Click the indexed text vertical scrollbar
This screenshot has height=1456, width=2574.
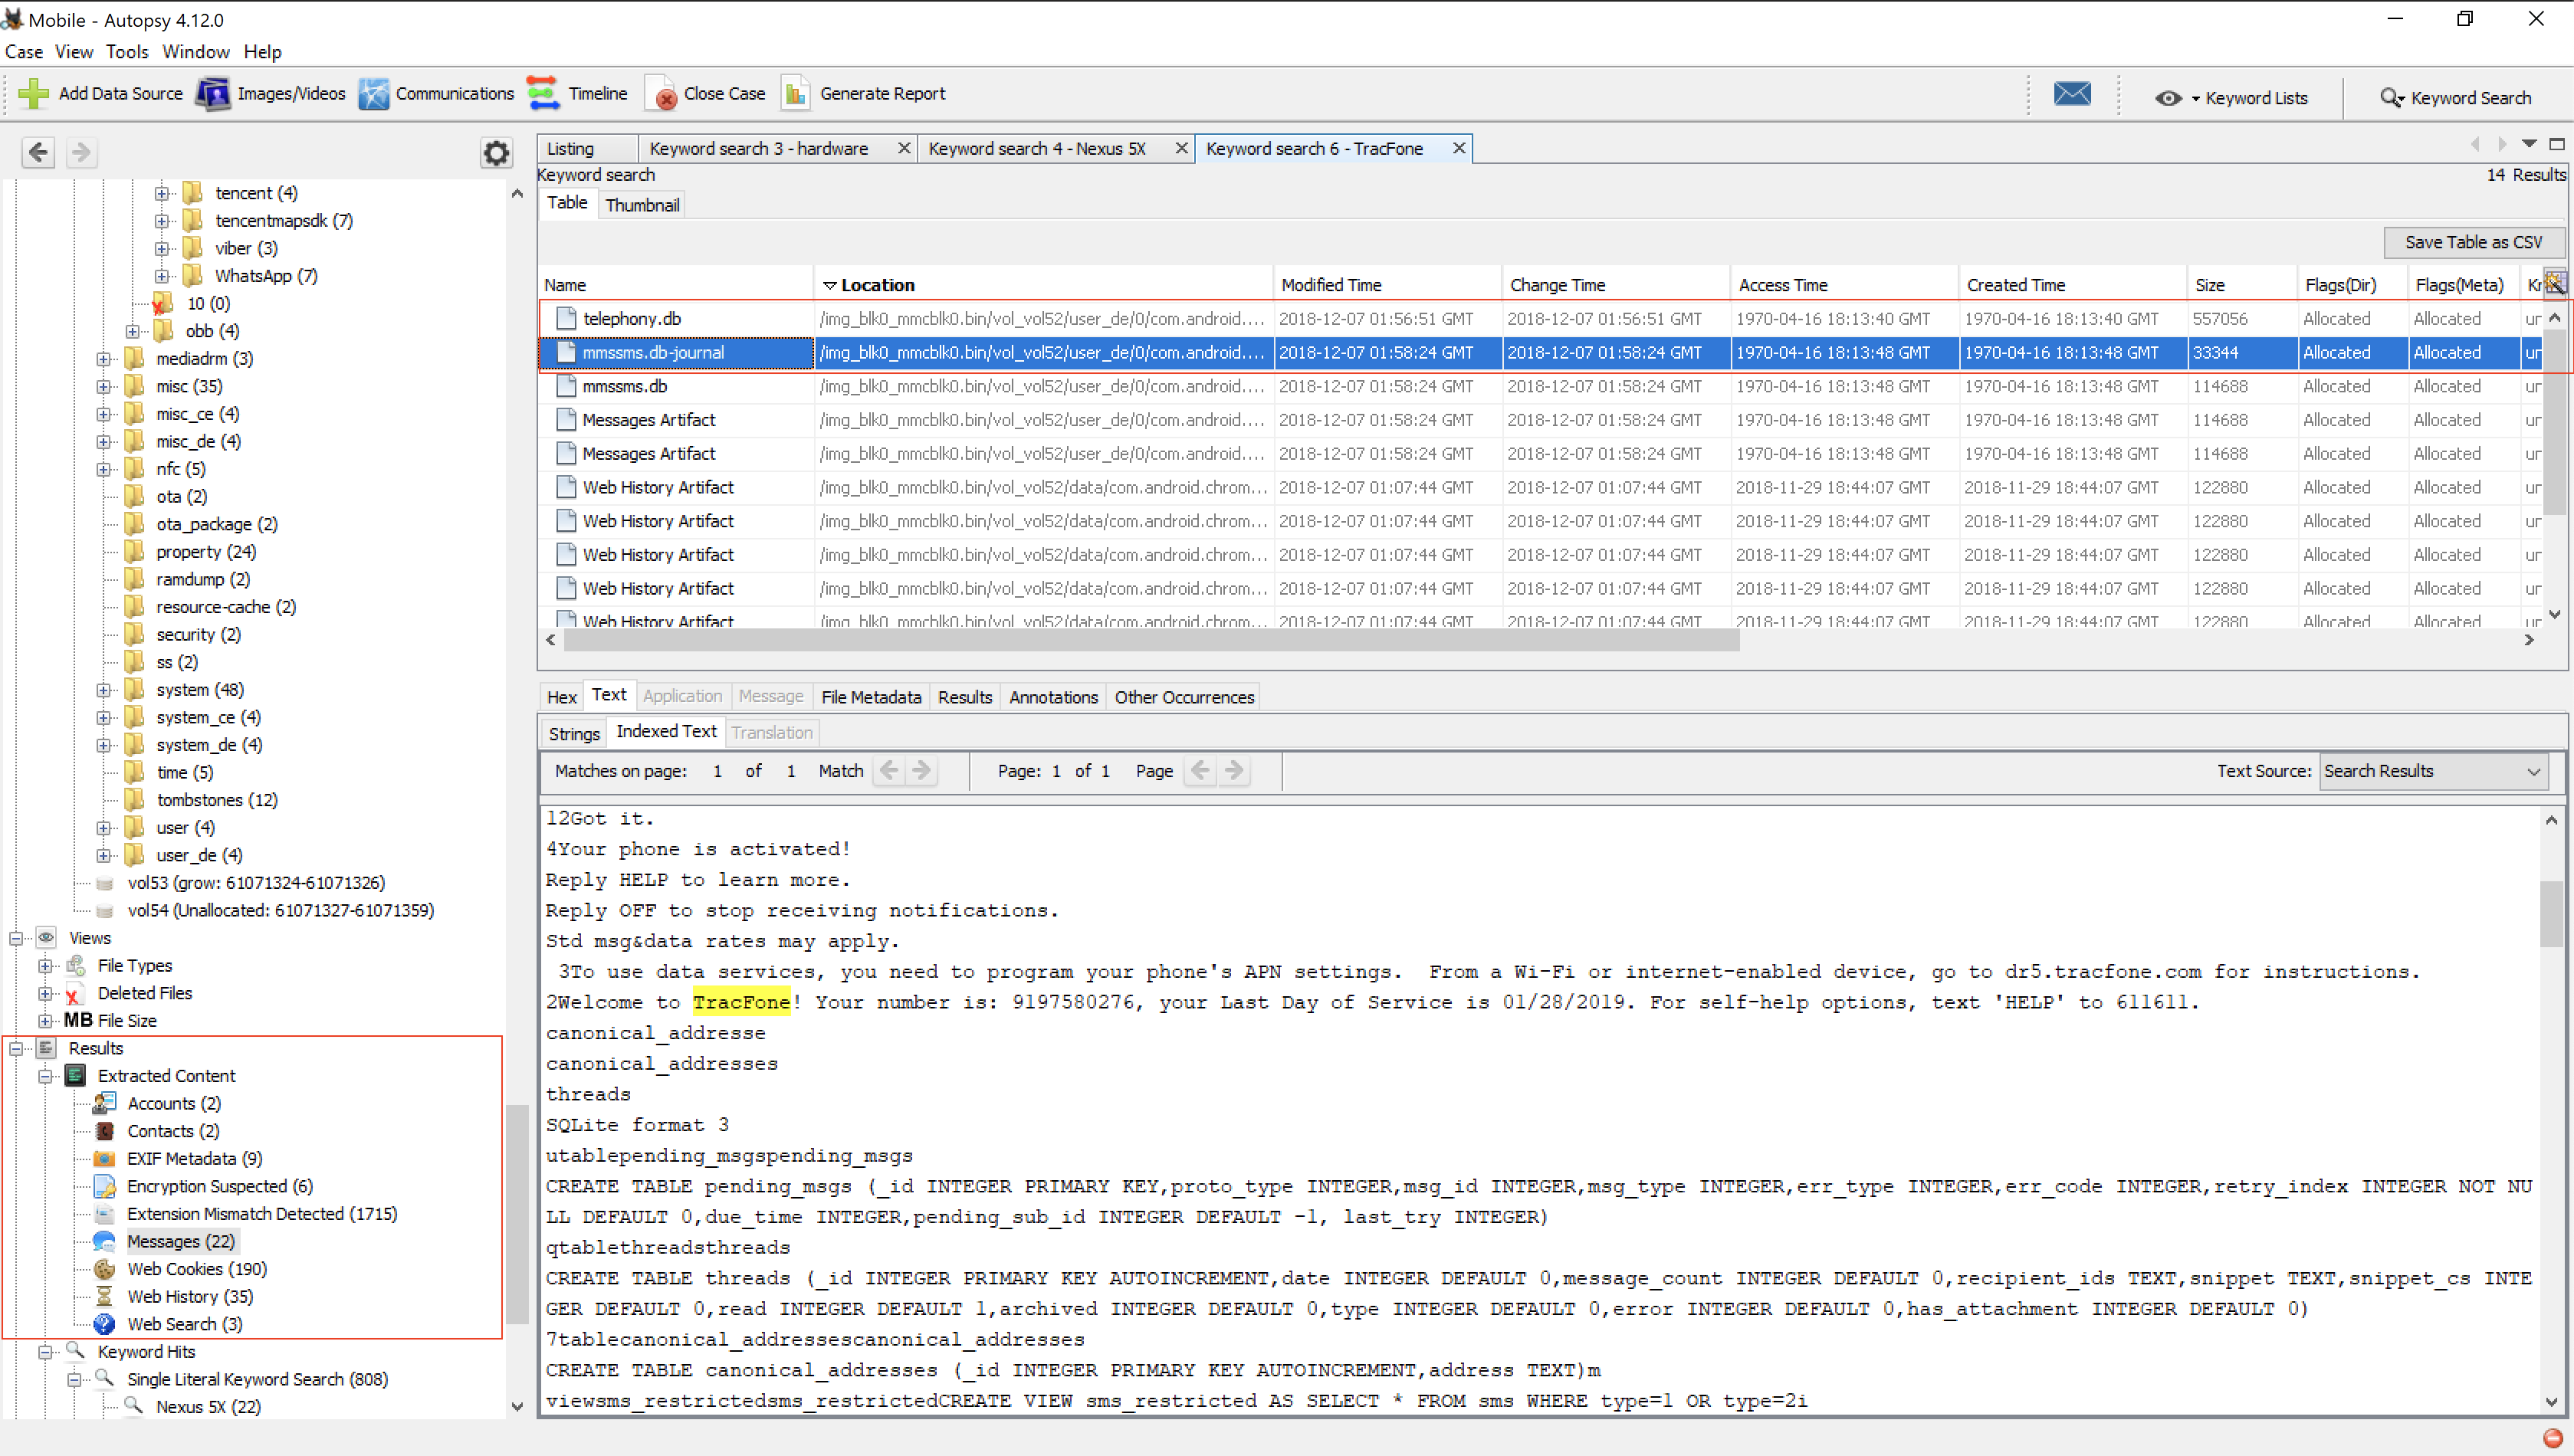(x=2551, y=913)
